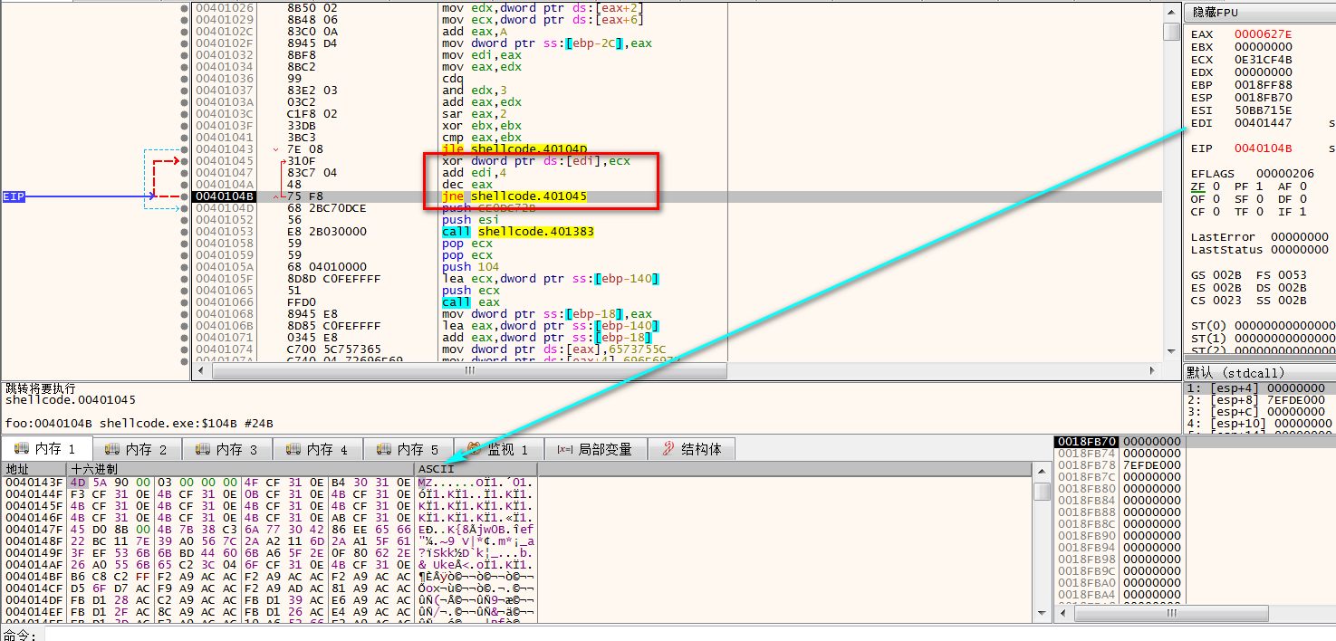Select EIP register value 0040104B

click(x=1264, y=148)
